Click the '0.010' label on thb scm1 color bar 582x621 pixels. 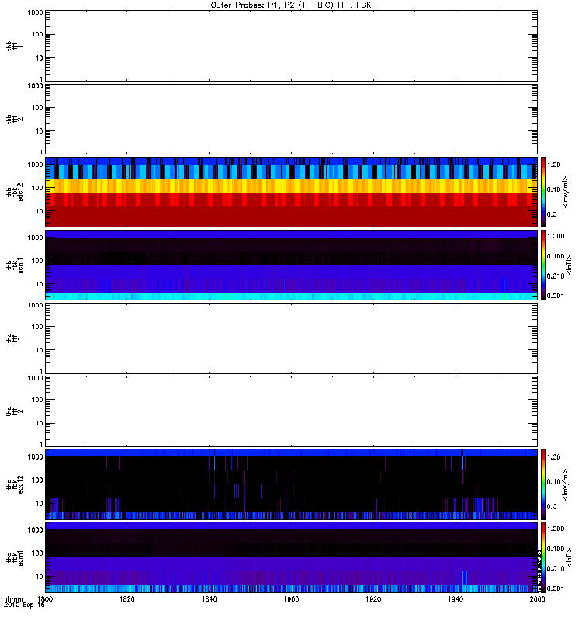[x=556, y=276]
